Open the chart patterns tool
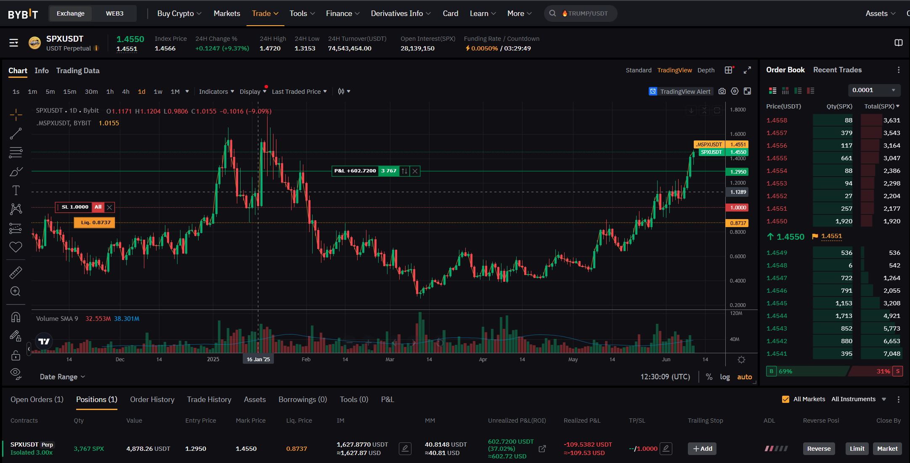The image size is (910, 463). tap(16, 209)
